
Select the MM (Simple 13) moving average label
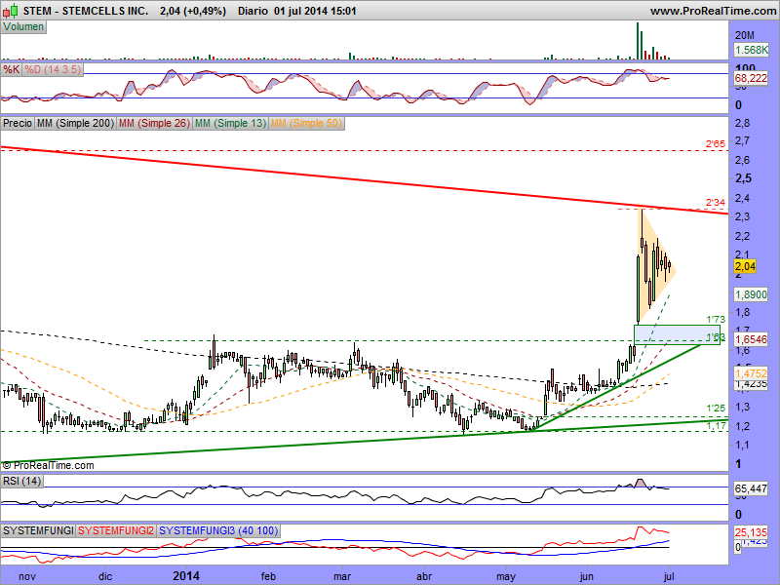[230, 123]
